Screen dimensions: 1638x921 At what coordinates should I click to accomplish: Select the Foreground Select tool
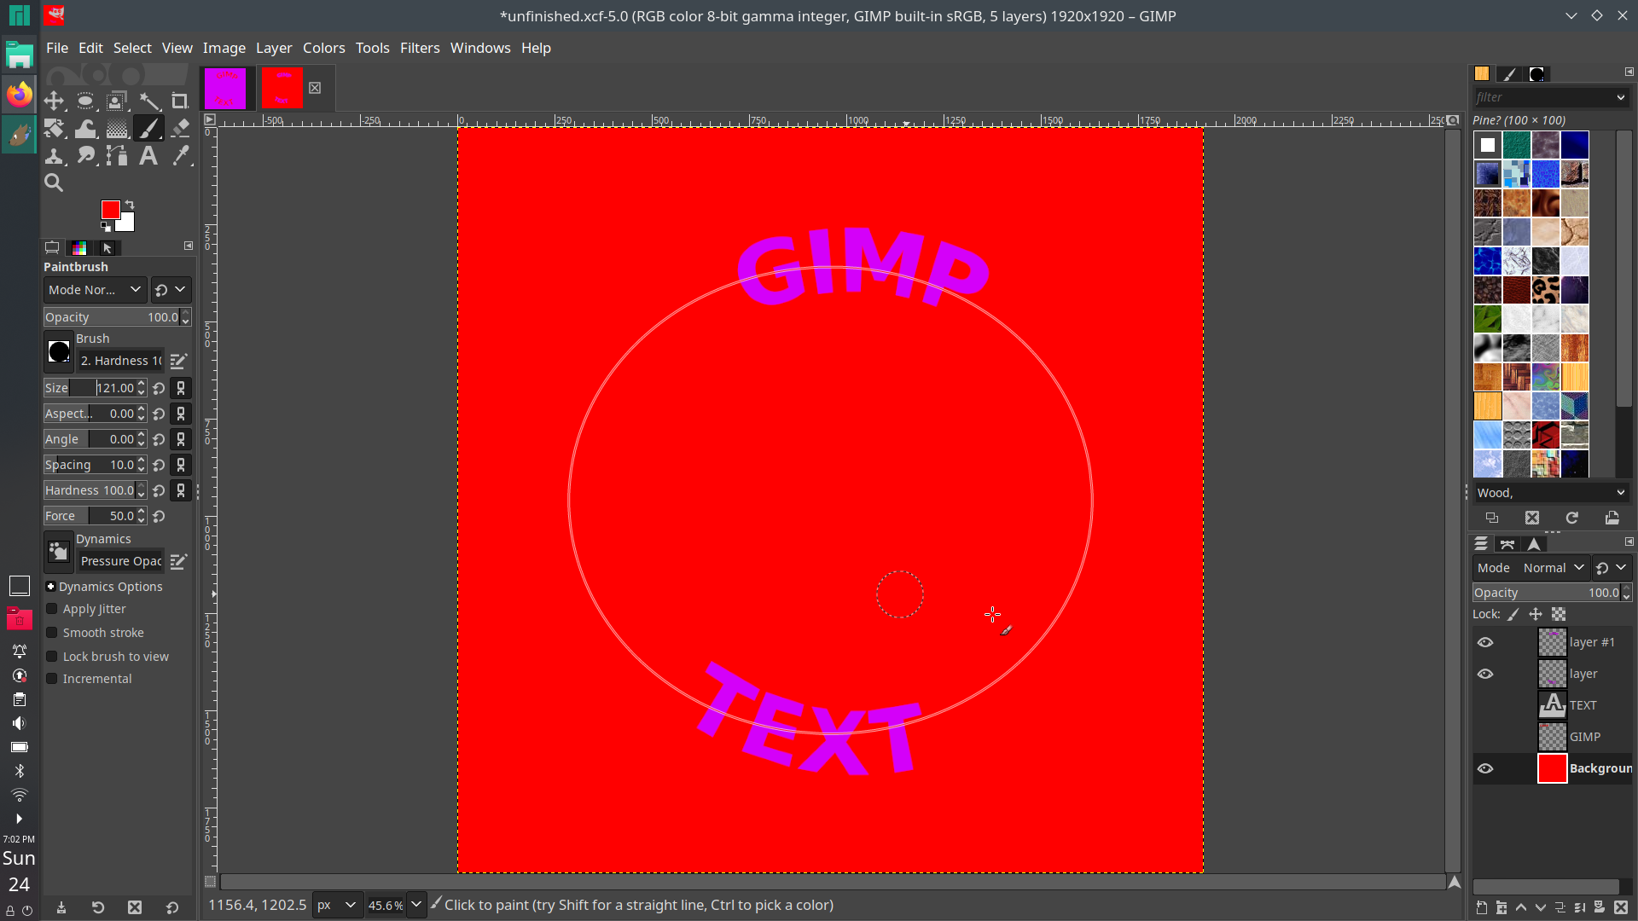click(x=117, y=101)
